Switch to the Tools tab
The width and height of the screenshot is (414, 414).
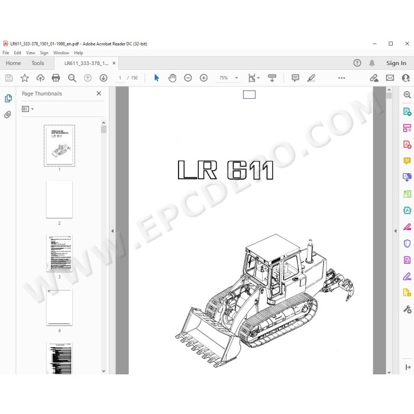tap(37, 63)
